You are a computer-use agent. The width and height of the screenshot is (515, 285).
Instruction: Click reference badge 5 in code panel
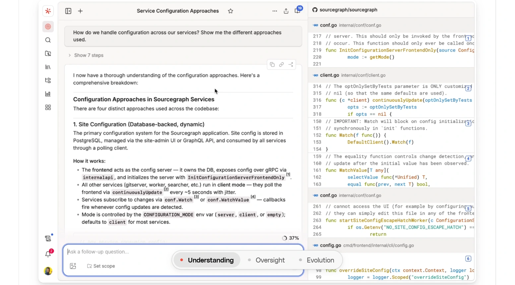(x=468, y=209)
